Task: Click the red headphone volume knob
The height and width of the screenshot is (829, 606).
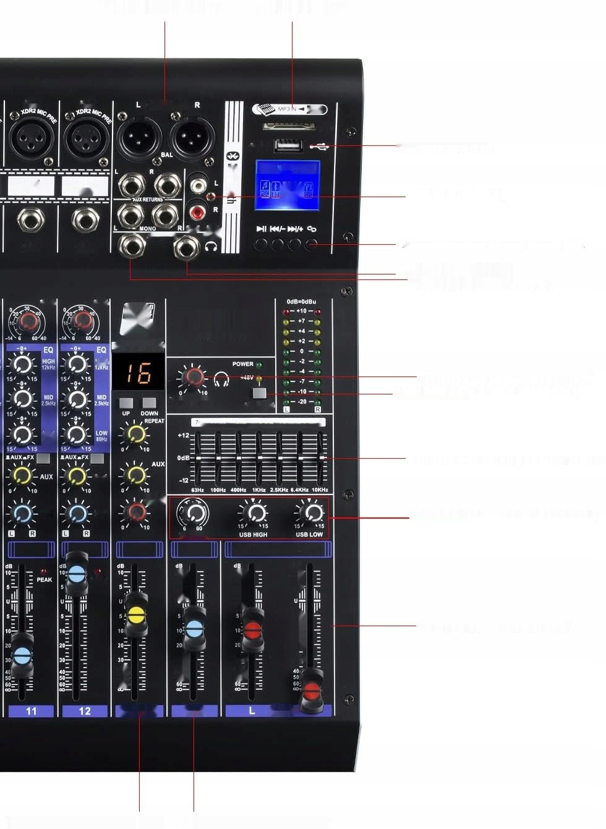Action: point(194,376)
